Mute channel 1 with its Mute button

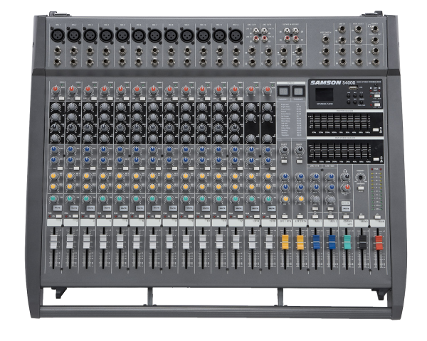58,208
